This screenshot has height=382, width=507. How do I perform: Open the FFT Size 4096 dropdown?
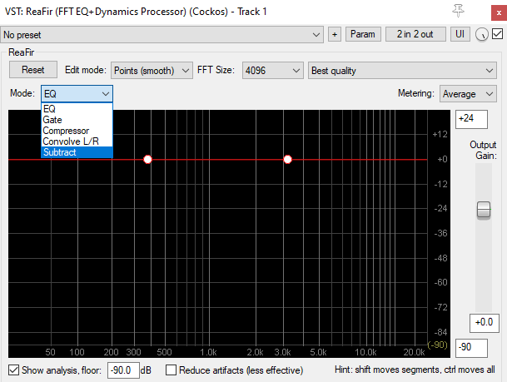(x=272, y=71)
